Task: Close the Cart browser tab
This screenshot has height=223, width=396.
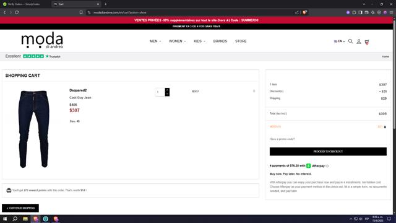Action: pos(98,4)
